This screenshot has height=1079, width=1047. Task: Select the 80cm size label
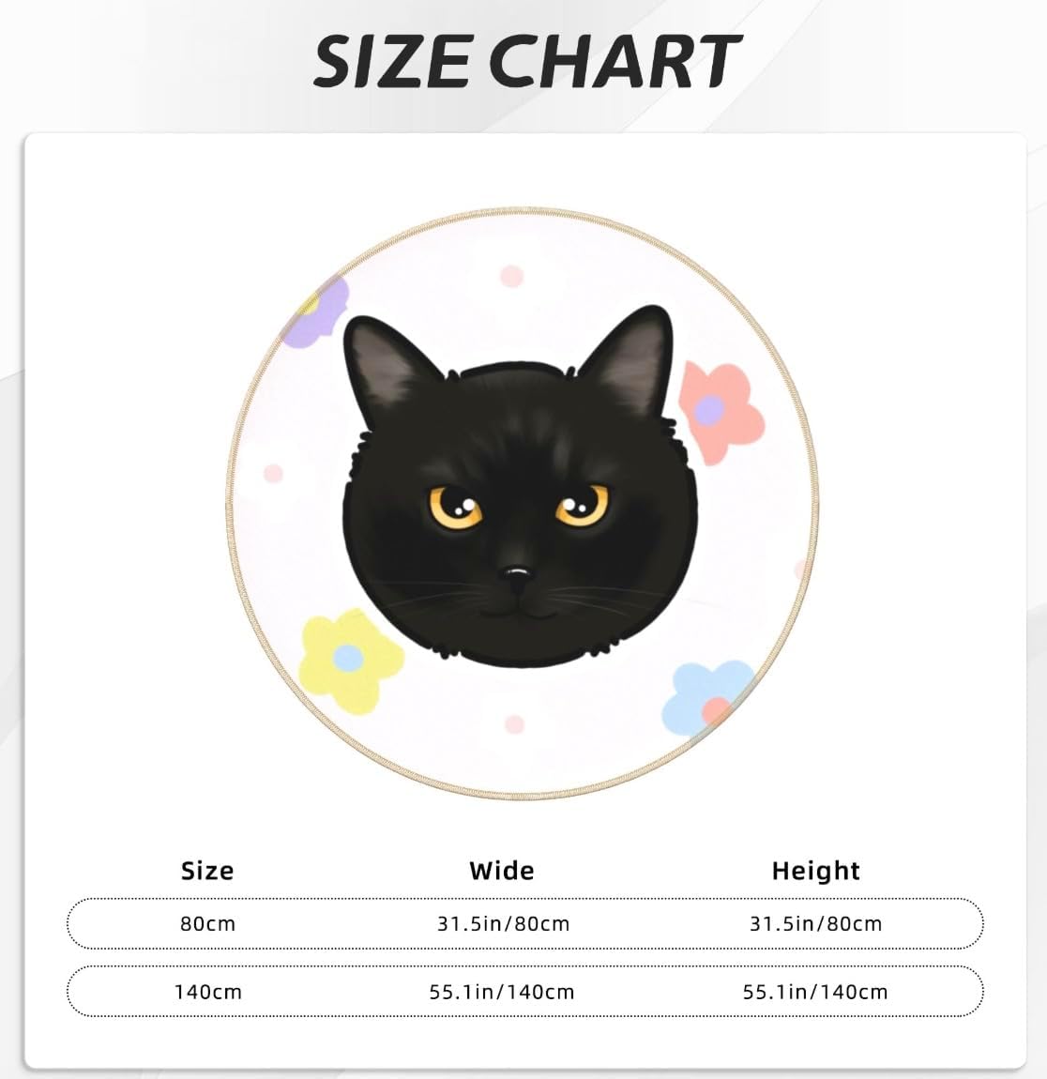(207, 923)
